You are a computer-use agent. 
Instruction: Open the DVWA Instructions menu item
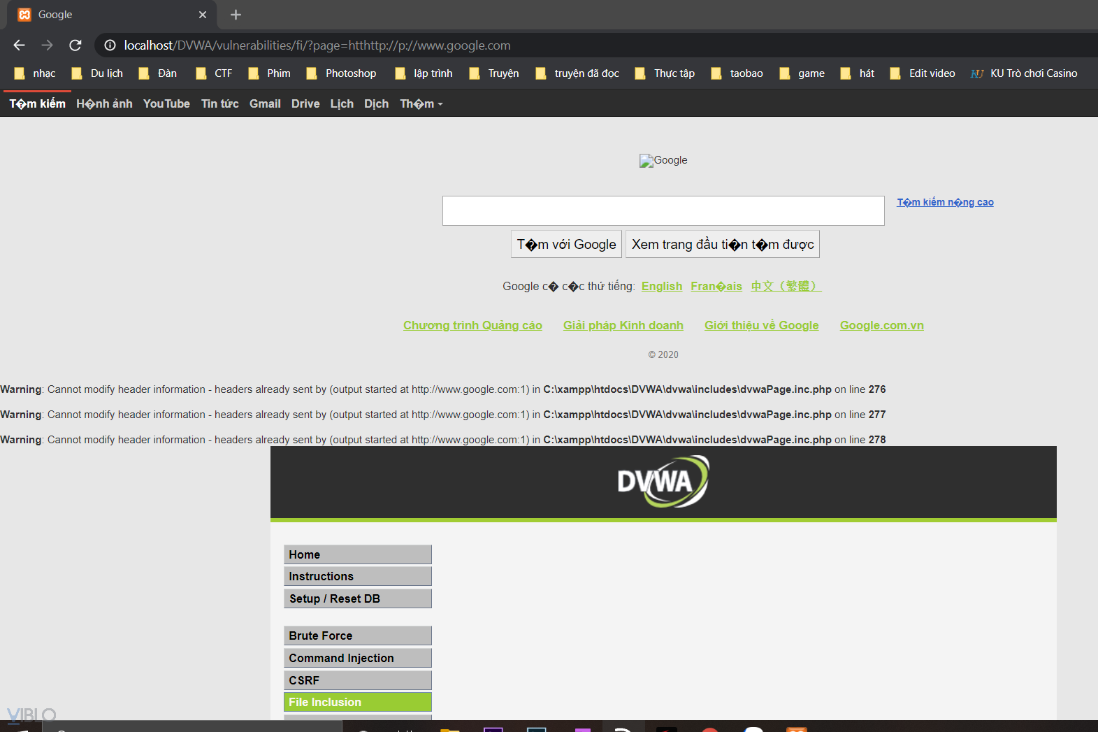coord(358,576)
